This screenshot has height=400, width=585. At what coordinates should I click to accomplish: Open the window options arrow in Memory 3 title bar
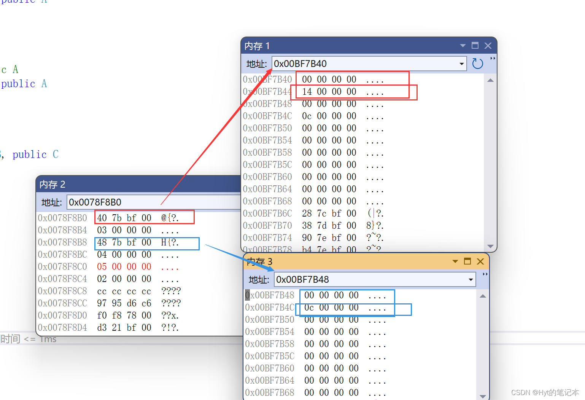(x=455, y=261)
